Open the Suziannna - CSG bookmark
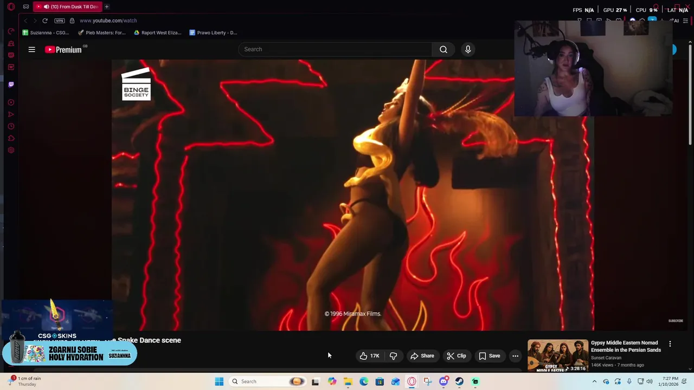The image size is (694, 390). [x=46, y=32]
